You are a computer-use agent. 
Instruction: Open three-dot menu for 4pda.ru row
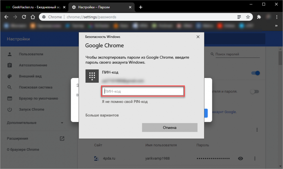click(255, 159)
